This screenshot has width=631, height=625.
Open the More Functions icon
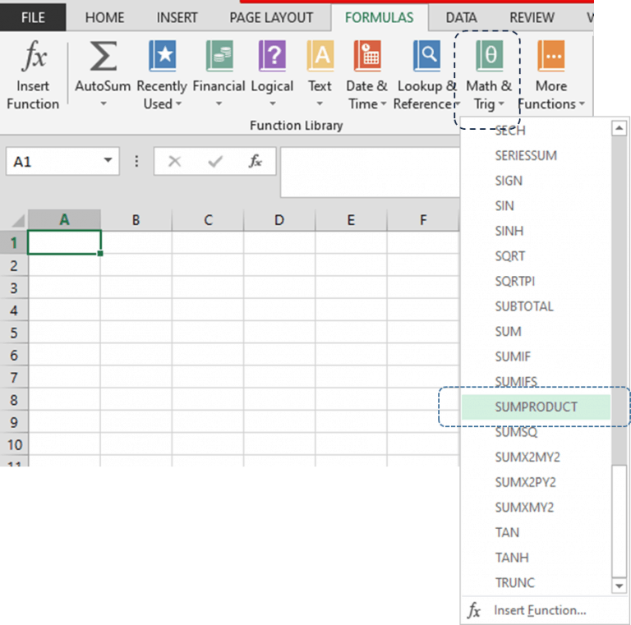point(551,56)
